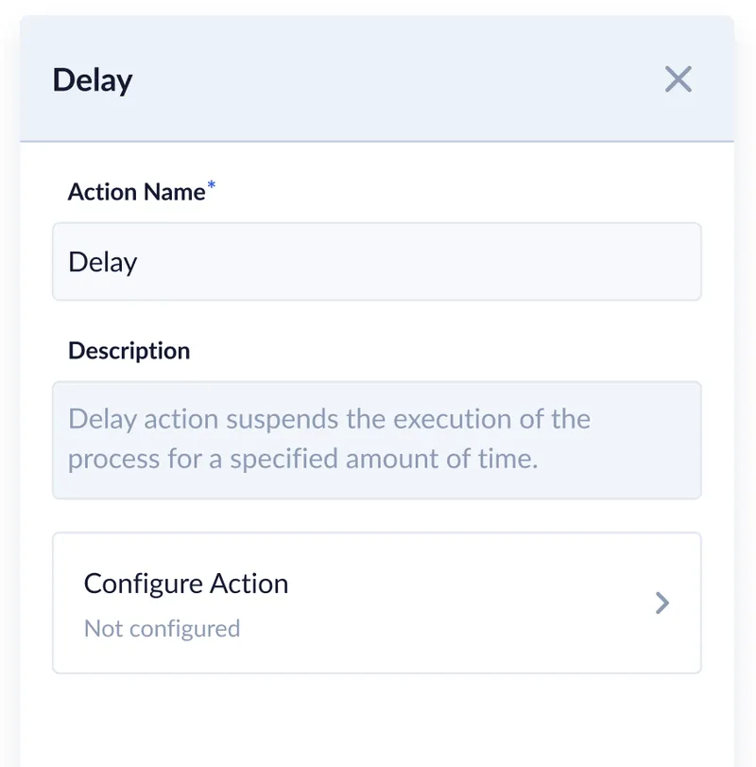Screen dimensions: 756x767
Task: Click the divider line under the header
Action: click(376, 142)
